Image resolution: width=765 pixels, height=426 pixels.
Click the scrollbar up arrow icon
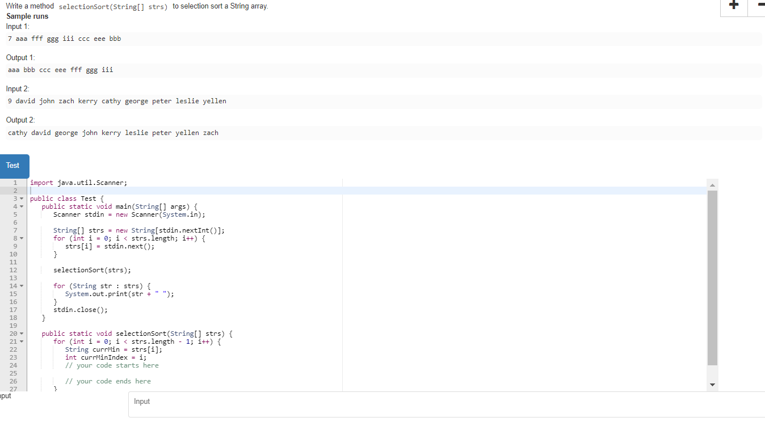point(712,184)
